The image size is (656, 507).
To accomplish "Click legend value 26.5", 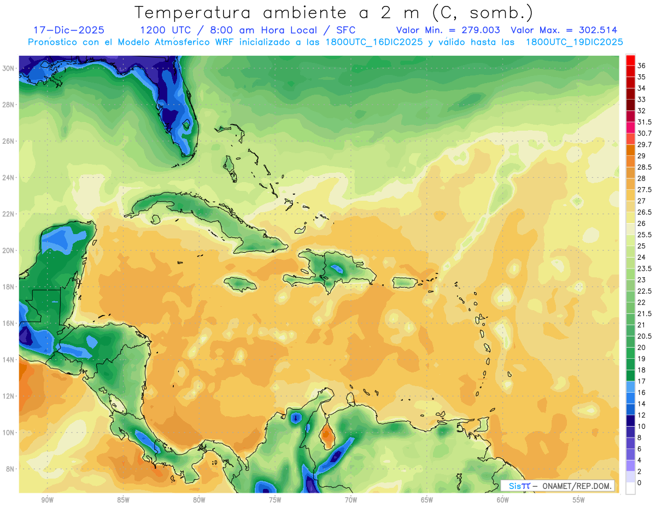I will pos(645,212).
